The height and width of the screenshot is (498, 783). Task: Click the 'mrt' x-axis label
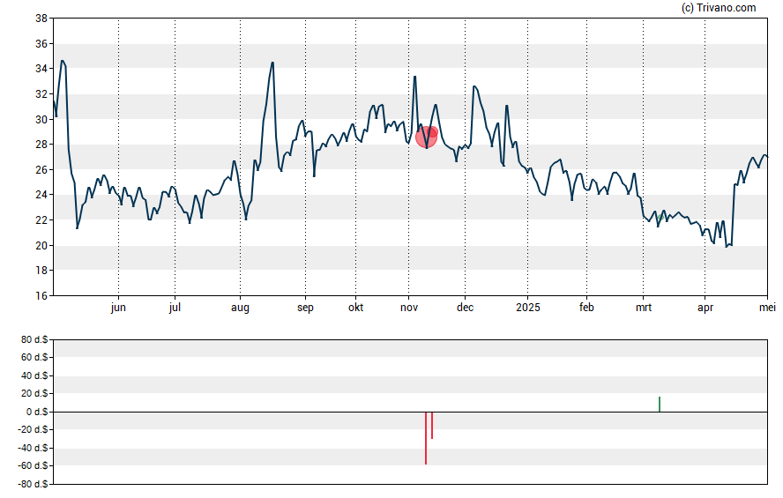coord(644,308)
